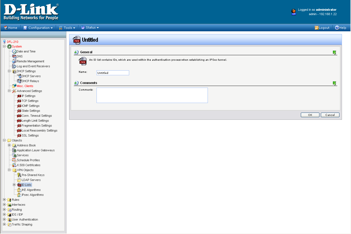
Task: Click the Logout link
Action: click(322, 28)
